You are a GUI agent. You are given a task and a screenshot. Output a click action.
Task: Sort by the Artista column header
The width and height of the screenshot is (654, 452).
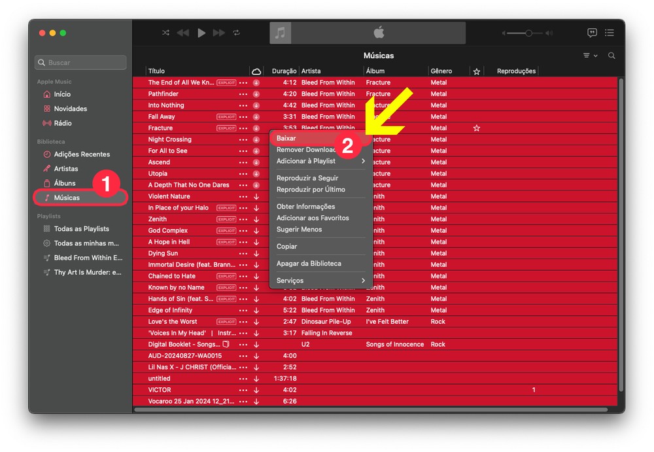point(331,71)
